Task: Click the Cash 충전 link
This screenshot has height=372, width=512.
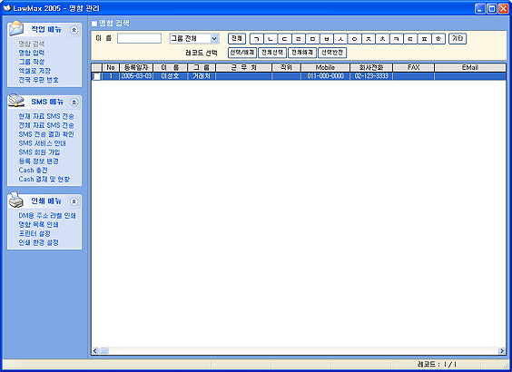Action: point(34,171)
